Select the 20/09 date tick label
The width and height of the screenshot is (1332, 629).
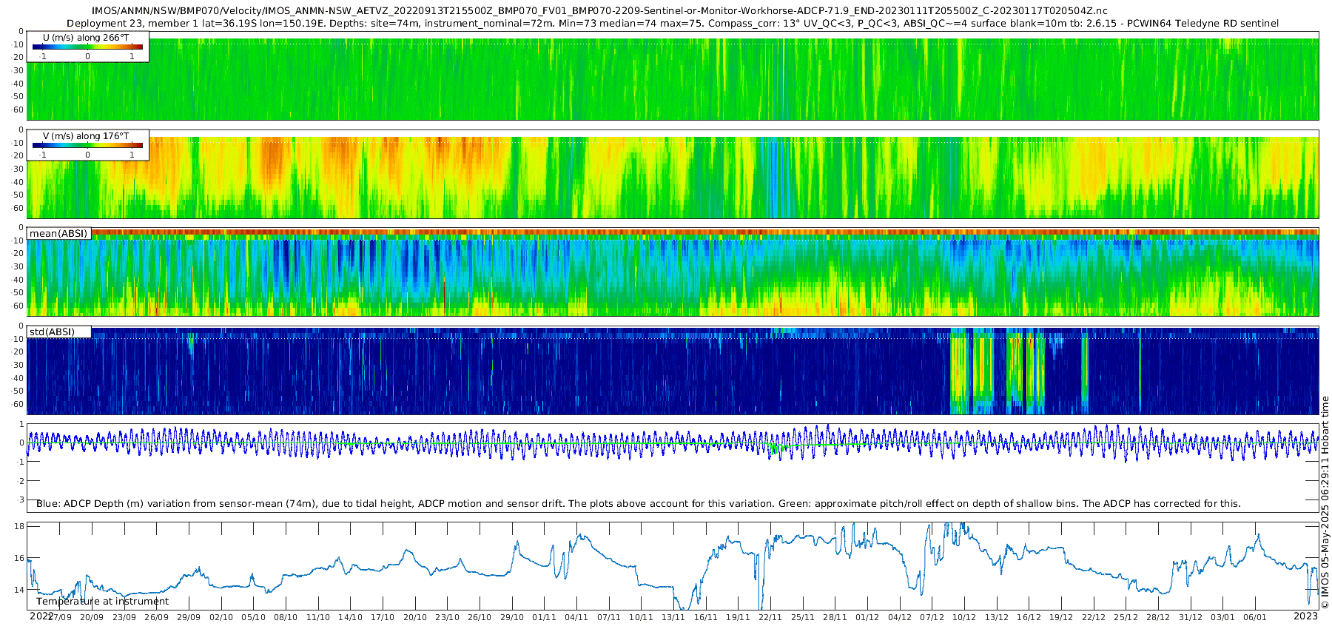[x=92, y=617]
